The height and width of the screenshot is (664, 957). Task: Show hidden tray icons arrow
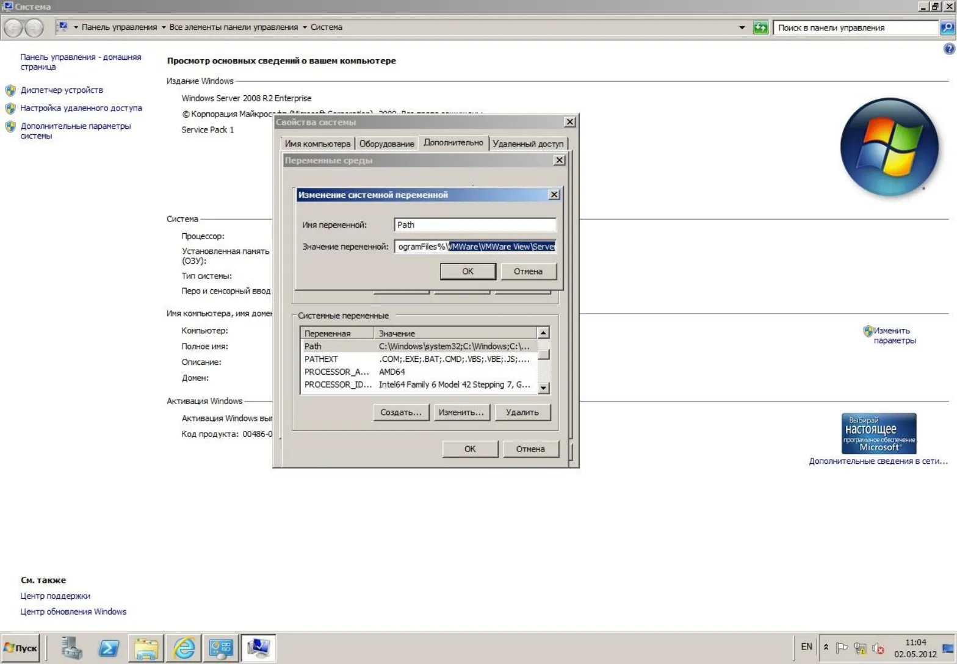coord(826,648)
